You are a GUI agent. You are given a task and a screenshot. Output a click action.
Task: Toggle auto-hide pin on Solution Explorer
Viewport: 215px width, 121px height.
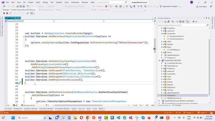(206, 18)
